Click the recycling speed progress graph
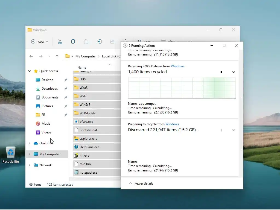280x210 pixels. coord(182,88)
